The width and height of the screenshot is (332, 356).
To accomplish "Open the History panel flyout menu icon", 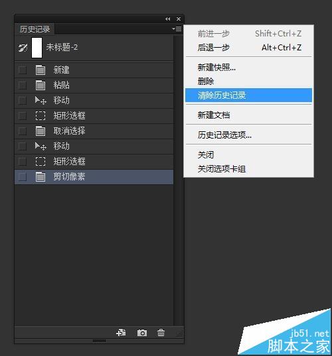I will 177,29.
